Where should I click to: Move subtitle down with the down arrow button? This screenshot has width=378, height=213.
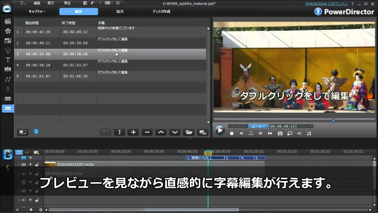175,132
